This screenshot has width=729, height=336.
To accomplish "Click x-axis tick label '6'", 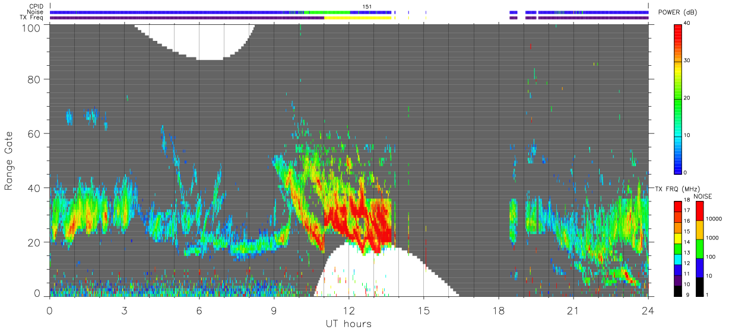I will pyautogui.click(x=199, y=311).
